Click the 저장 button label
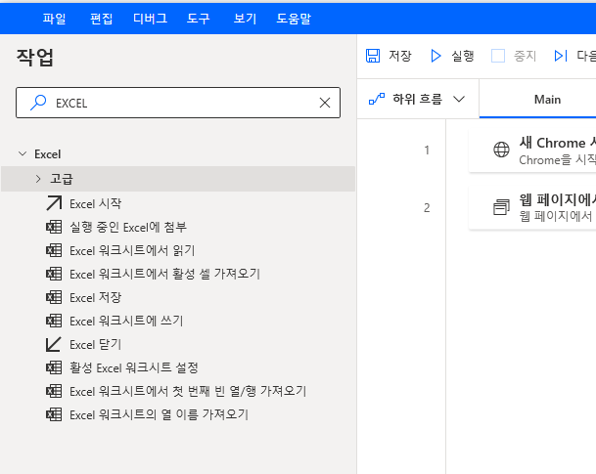 400,56
